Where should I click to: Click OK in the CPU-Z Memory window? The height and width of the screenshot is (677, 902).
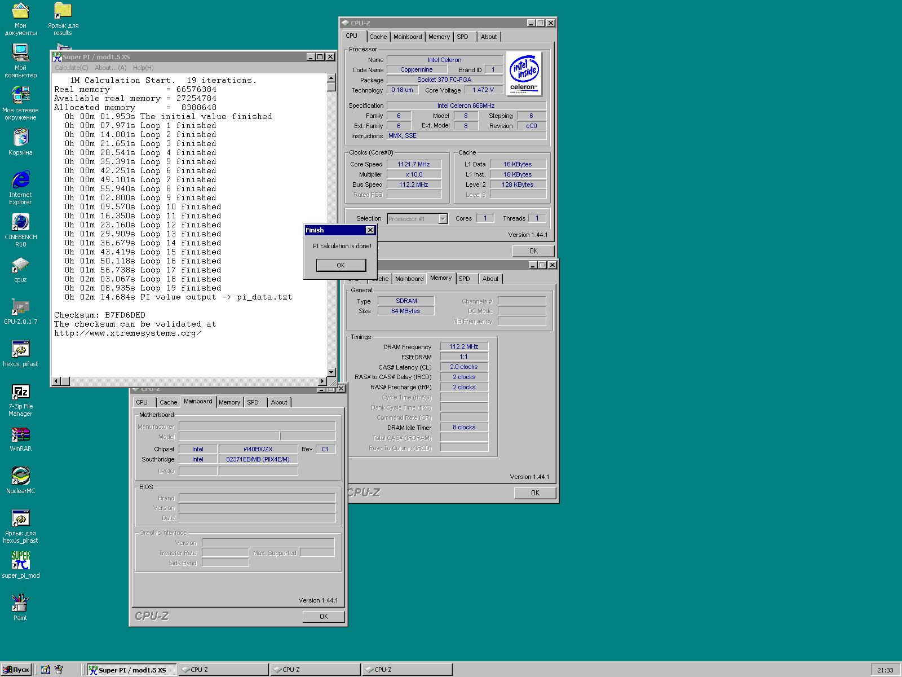point(535,493)
